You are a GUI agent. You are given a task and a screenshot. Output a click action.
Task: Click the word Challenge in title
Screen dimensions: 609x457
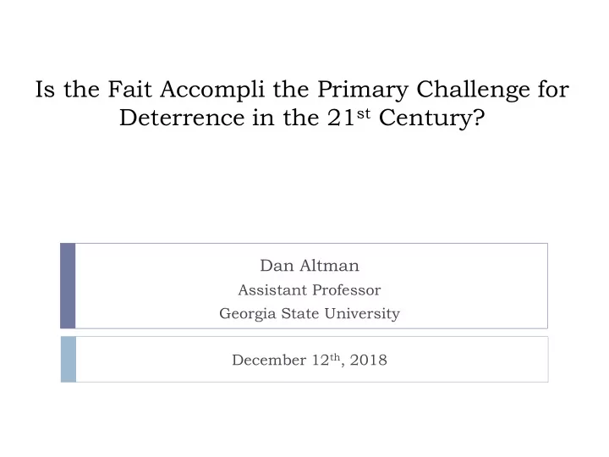click(x=473, y=91)
